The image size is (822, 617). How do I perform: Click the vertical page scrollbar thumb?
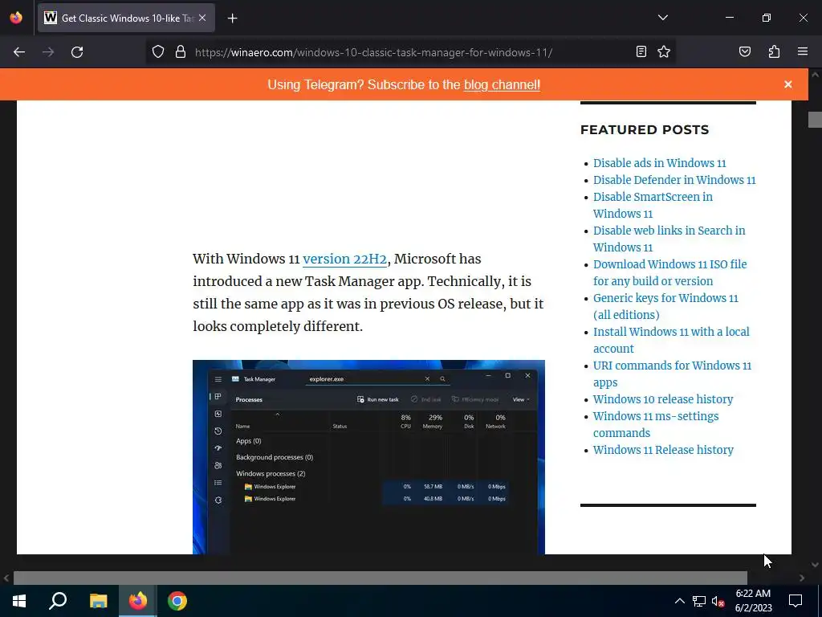[815, 120]
